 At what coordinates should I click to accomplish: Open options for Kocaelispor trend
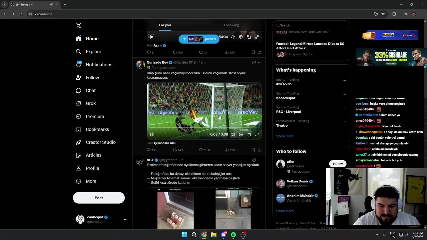pos(344,94)
